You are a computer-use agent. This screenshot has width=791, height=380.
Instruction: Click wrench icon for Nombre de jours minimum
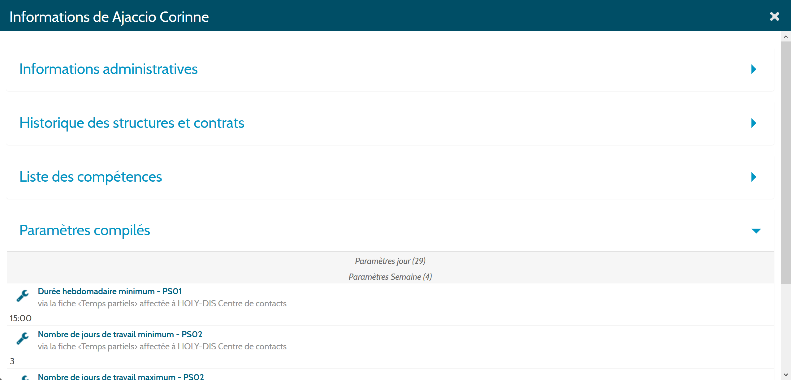pos(23,338)
